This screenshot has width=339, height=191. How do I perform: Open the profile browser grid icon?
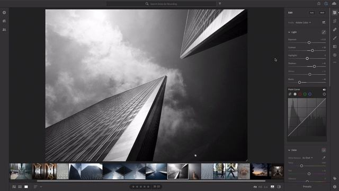click(324, 22)
